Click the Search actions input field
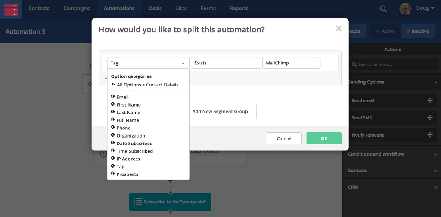 [392, 64]
